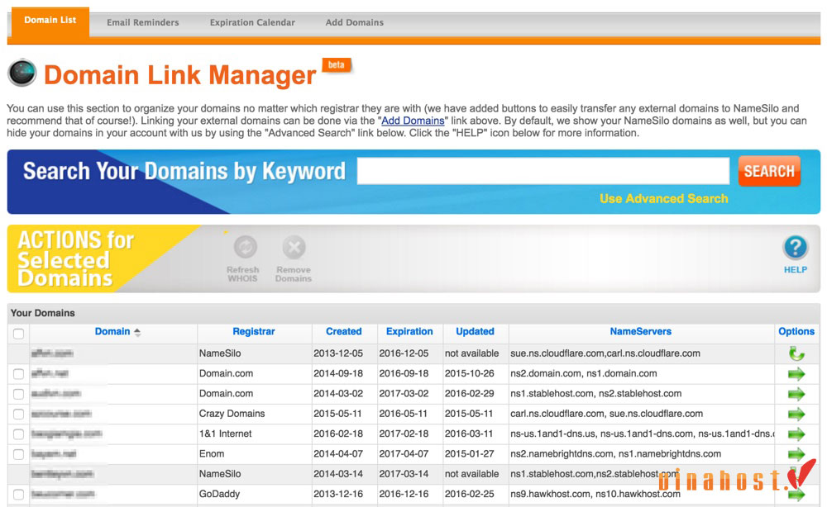Click green transfer arrow for Crazy Domains row
827x507 pixels.
(x=796, y=414)
